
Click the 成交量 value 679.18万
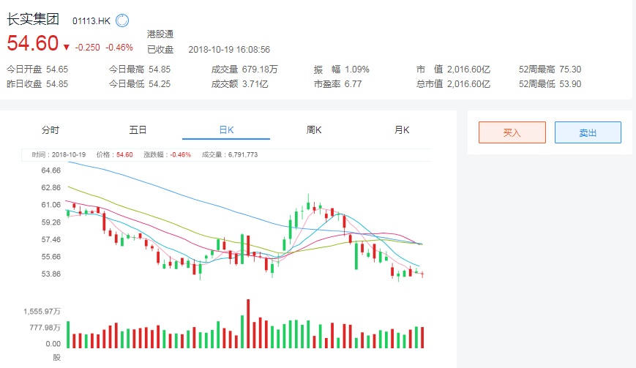coord(260,70)
